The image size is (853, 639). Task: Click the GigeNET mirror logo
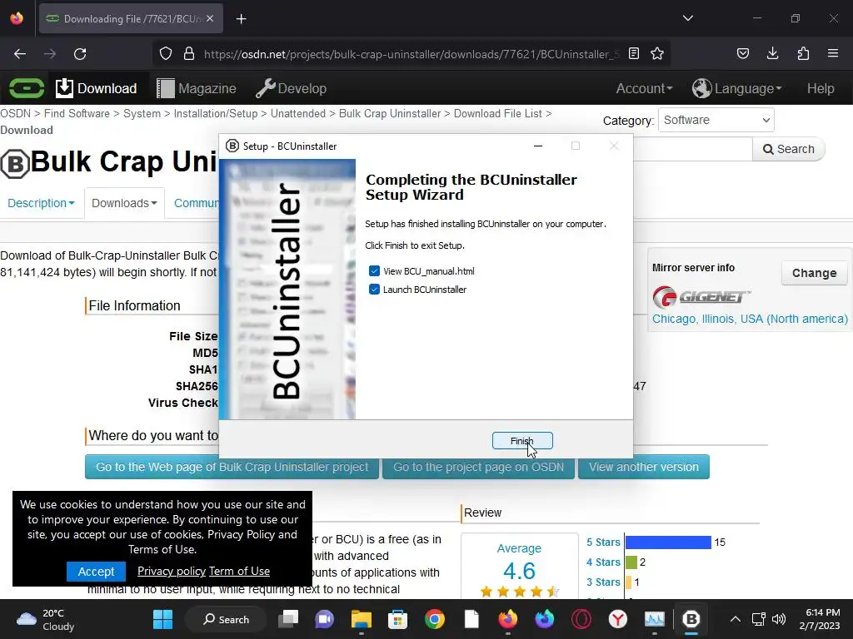click(x=701, y=297)
